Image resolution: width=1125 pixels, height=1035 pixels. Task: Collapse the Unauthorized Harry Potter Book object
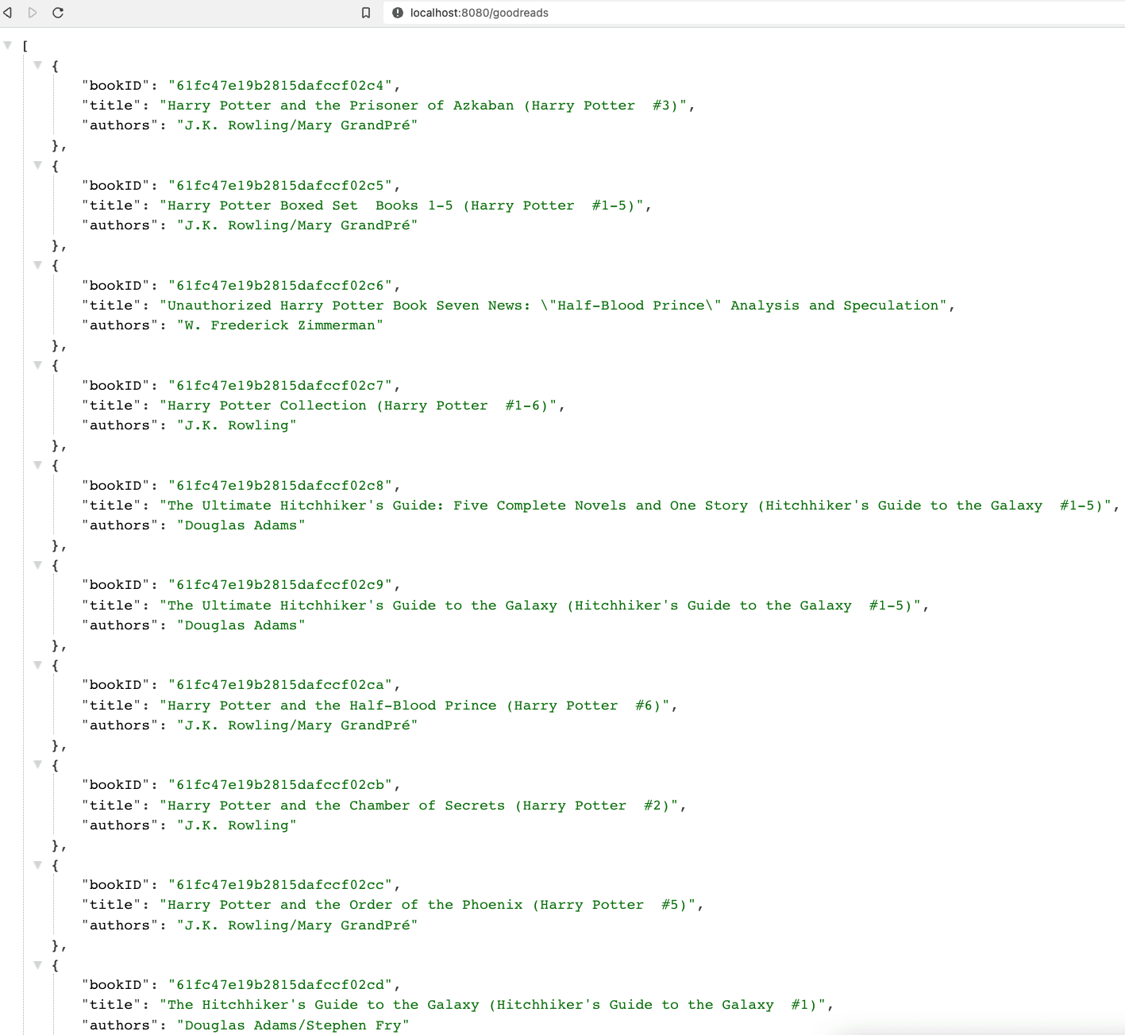click(x=37, y=265)
